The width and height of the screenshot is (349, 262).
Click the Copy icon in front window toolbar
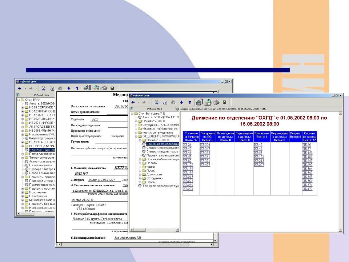166,103
